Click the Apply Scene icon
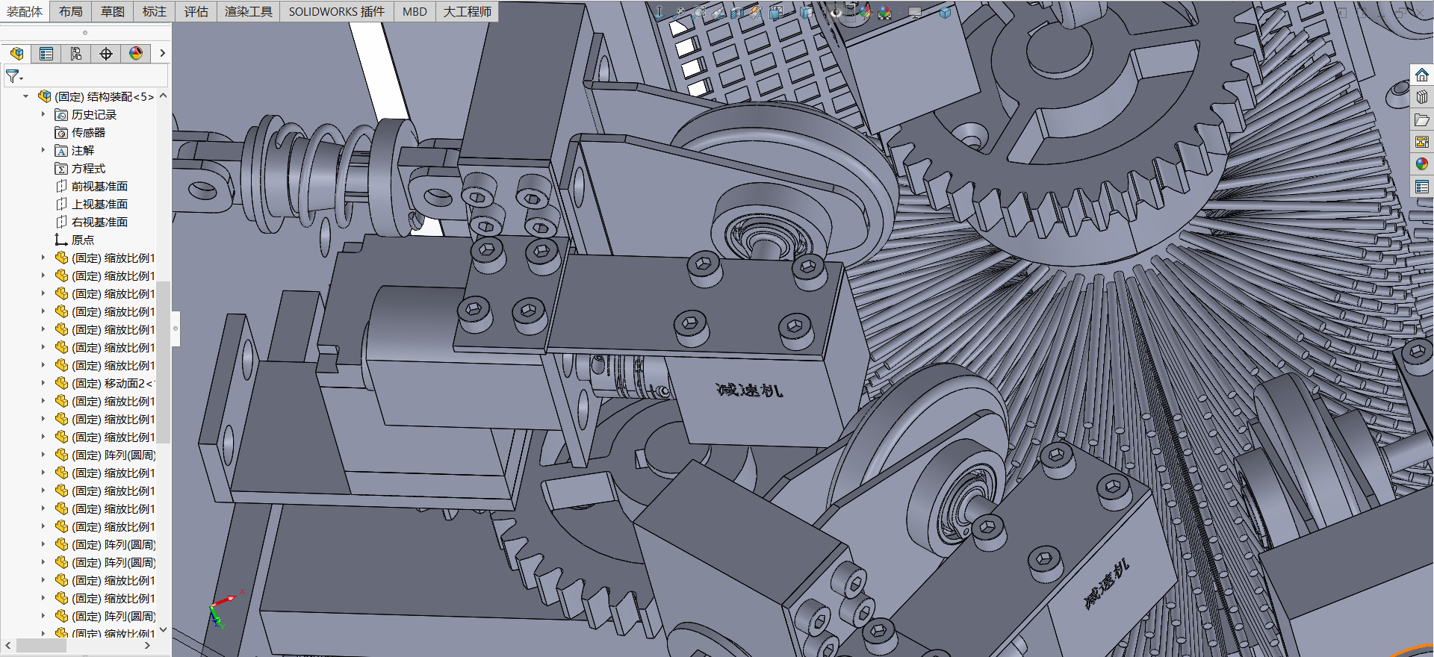Image resolution: width=1434 pixels, height=657 pixels. pyautogui.click(x=885, y=13)
